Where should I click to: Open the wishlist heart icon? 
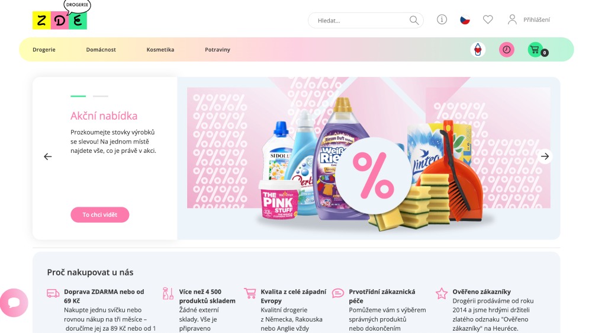pyautogui.click(x=488, y=20)
